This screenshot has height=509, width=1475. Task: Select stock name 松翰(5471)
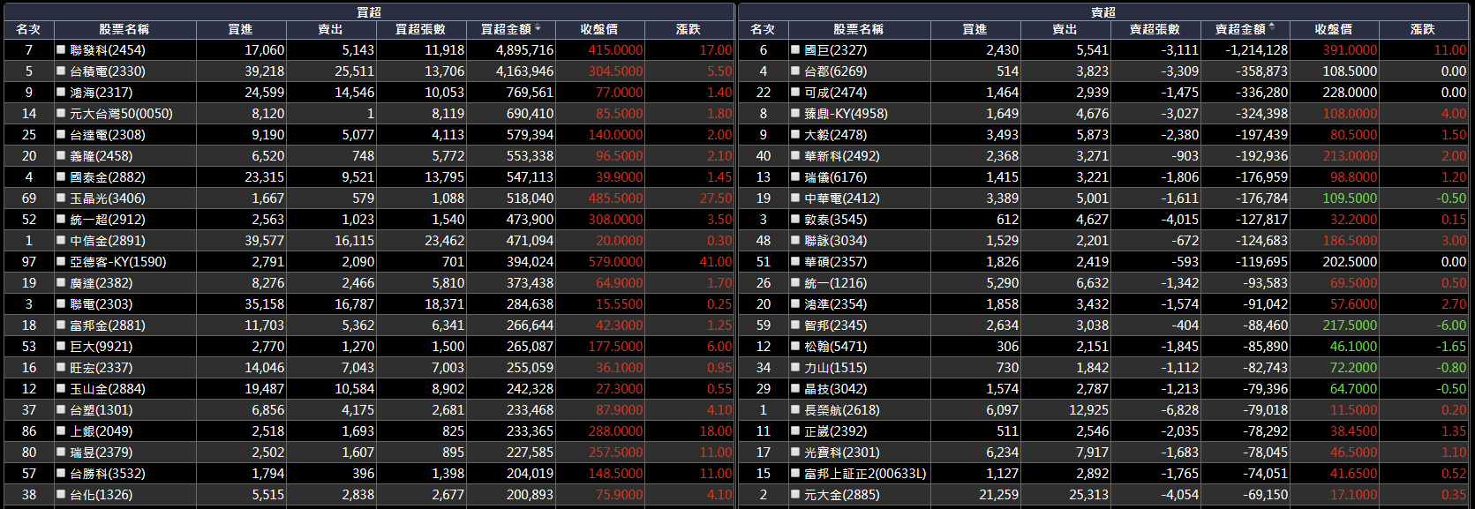(x=836, y=347)
